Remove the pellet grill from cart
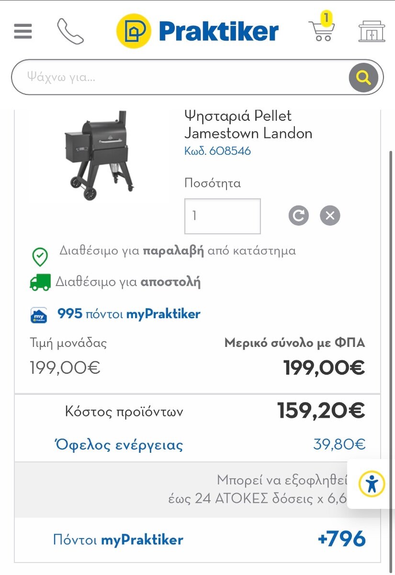Image resolution: width=395 pixels, height=575 pixels. pos(330,216)
